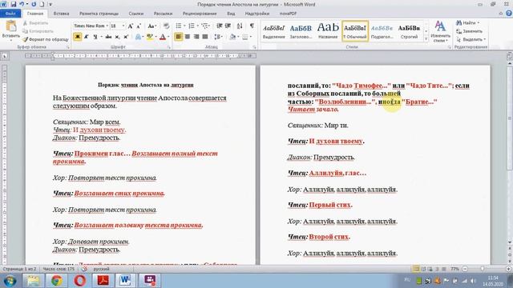Image resolution: width=513 pixels, height=288 pixels.
Task: Open the Paragraph dialog launcher (Абзац)
Action: coord(254,47)
